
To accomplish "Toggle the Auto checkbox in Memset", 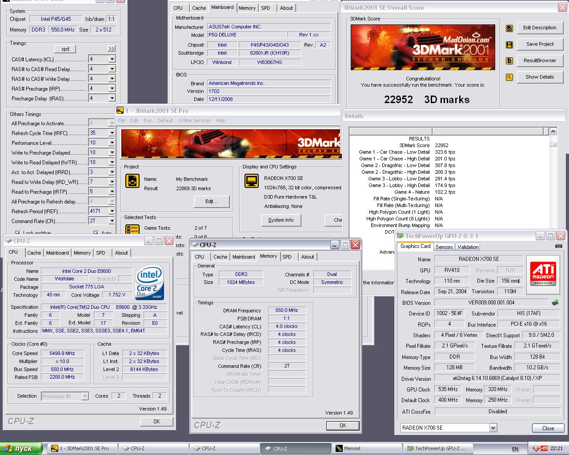I will 96,233.
